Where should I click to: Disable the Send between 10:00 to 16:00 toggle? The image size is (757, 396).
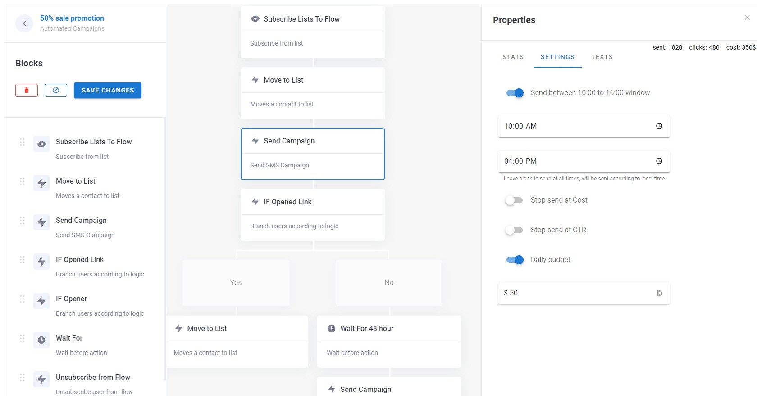click(x=515, y=93)
